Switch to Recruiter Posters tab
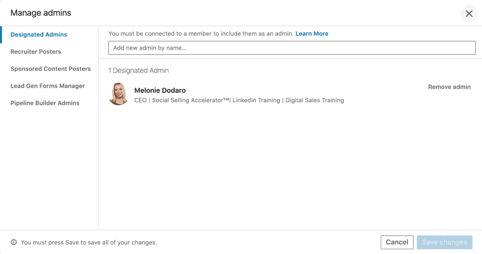 [36, 52]
